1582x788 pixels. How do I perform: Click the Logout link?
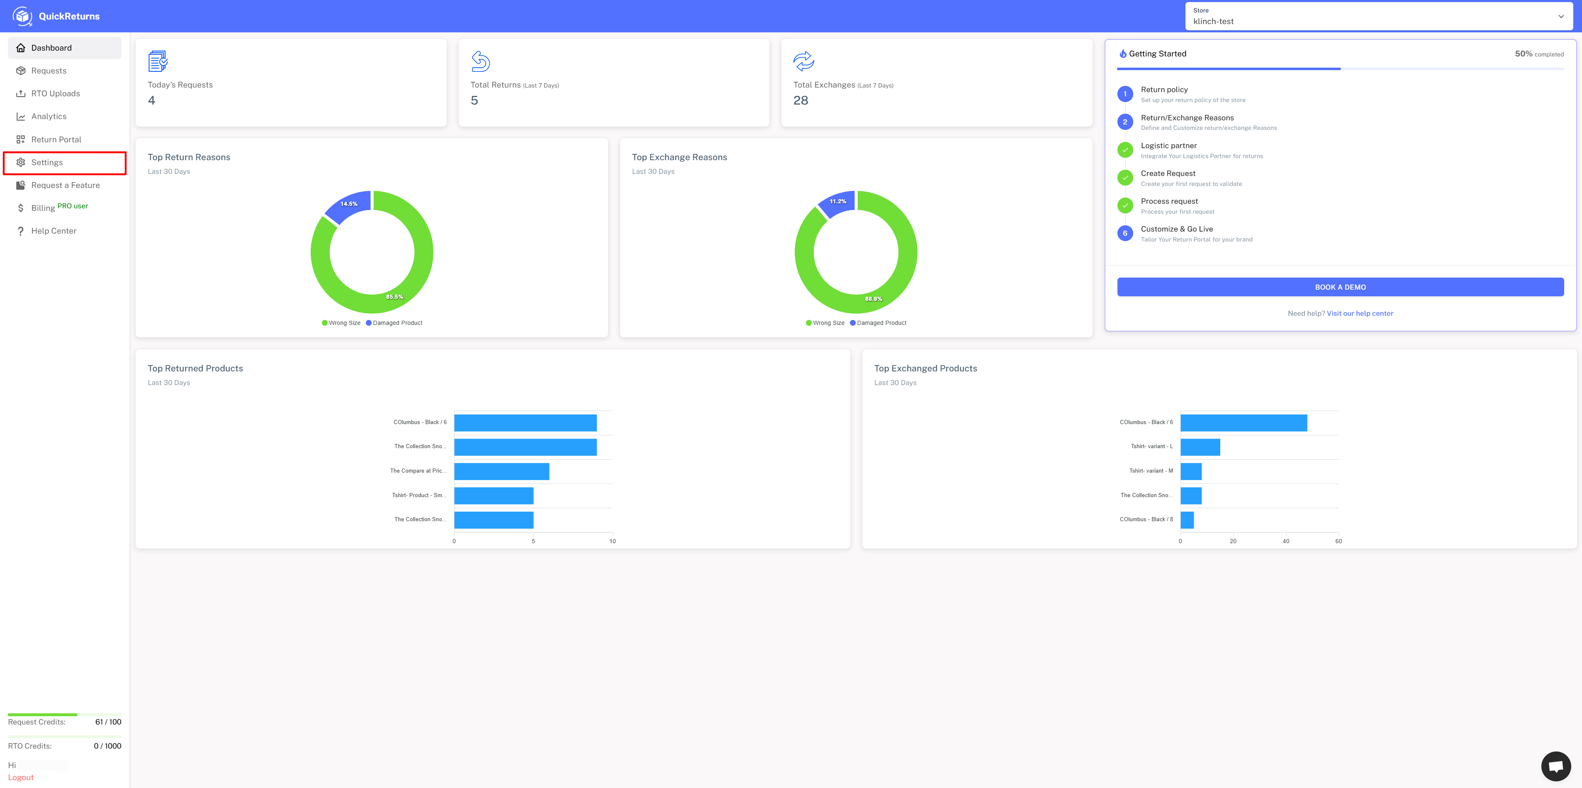21,778
